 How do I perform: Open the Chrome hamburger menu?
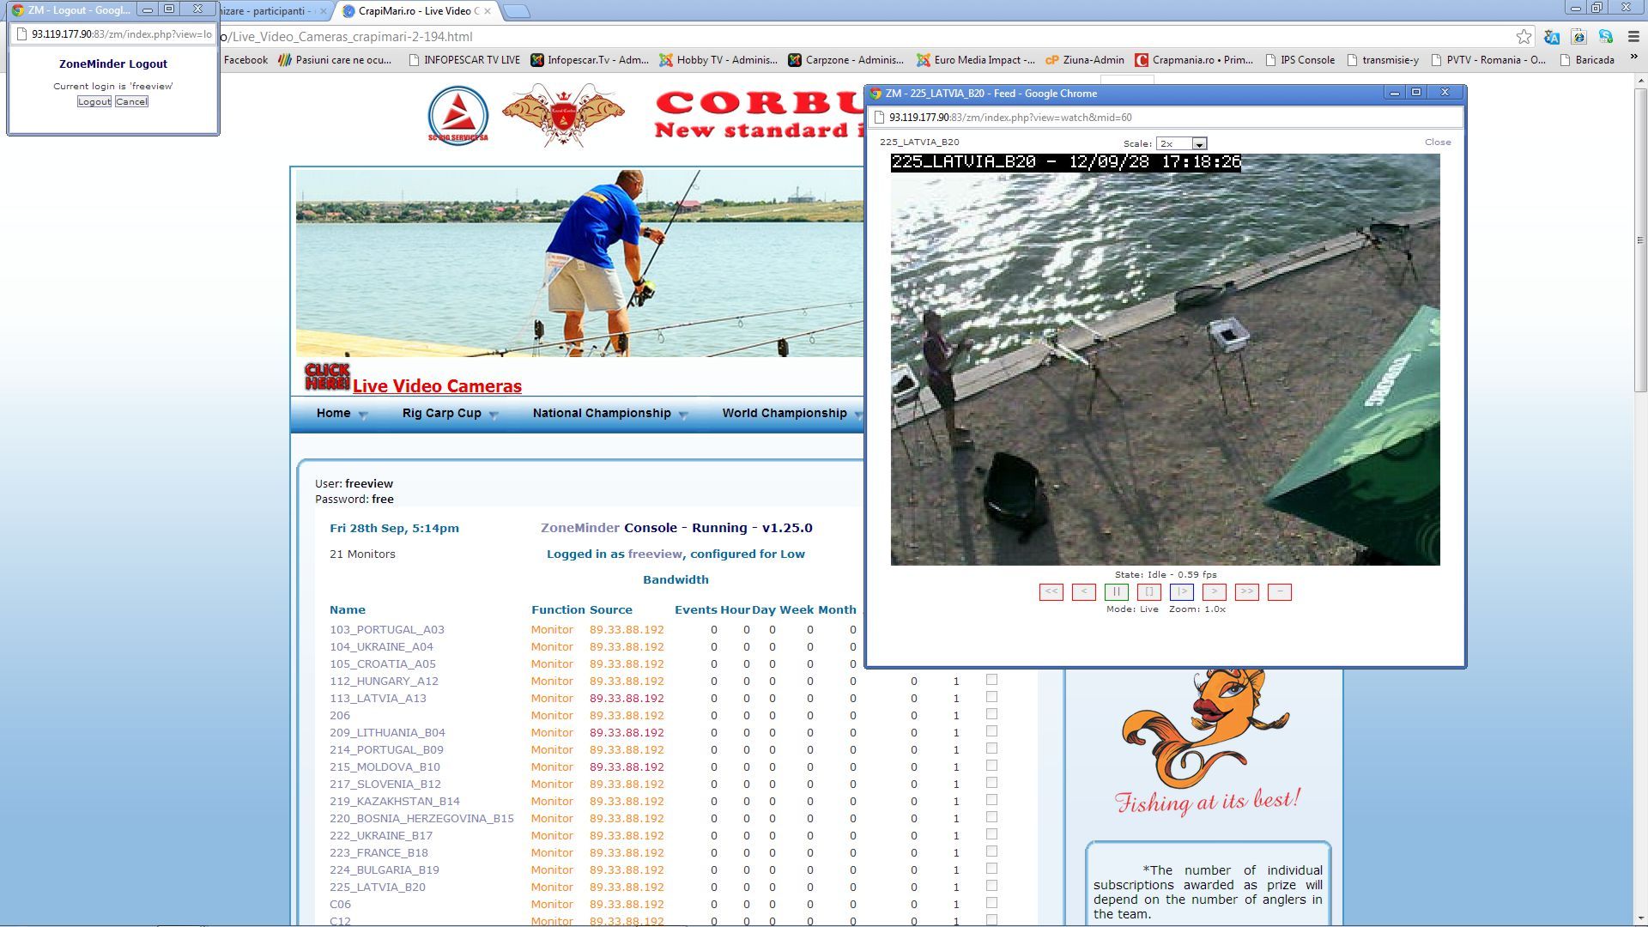1633,37
